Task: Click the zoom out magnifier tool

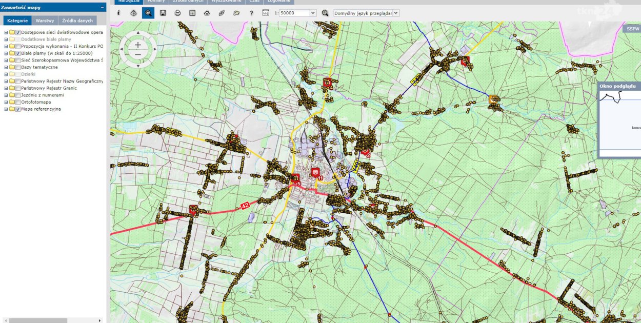Action: (148, 13)
